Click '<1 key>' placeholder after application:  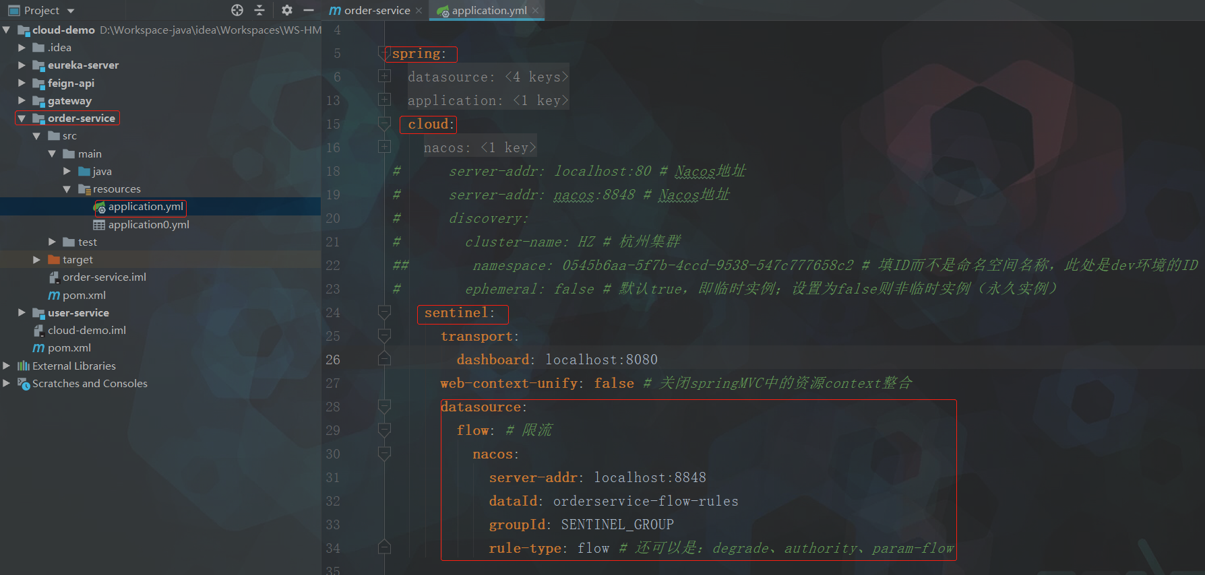pos(541,100)
